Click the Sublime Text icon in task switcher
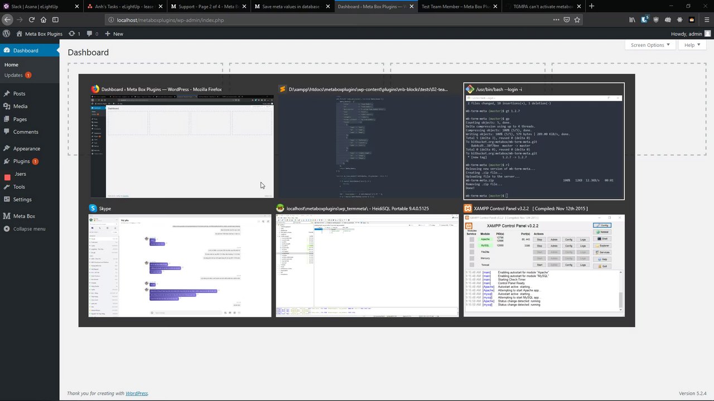 coord(283,89)
